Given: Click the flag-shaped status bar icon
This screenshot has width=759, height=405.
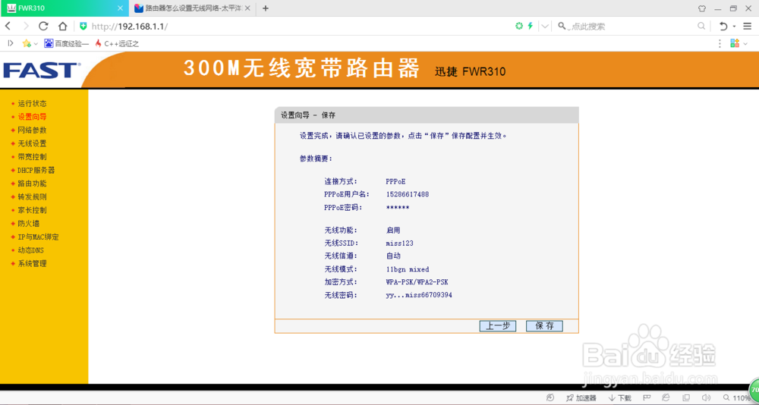Looking at the screenshot, I should pos(647,397).
